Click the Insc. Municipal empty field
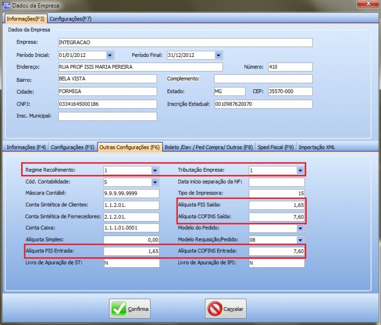Image resolution: width=381 pixels, height=325 pixels. 107,116
